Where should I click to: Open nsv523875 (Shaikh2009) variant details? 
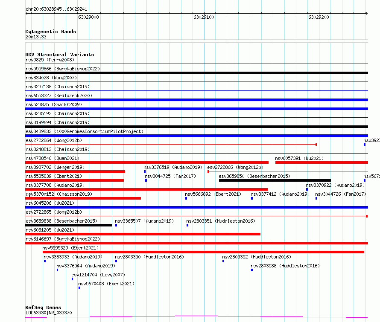(x=54, y=104)
